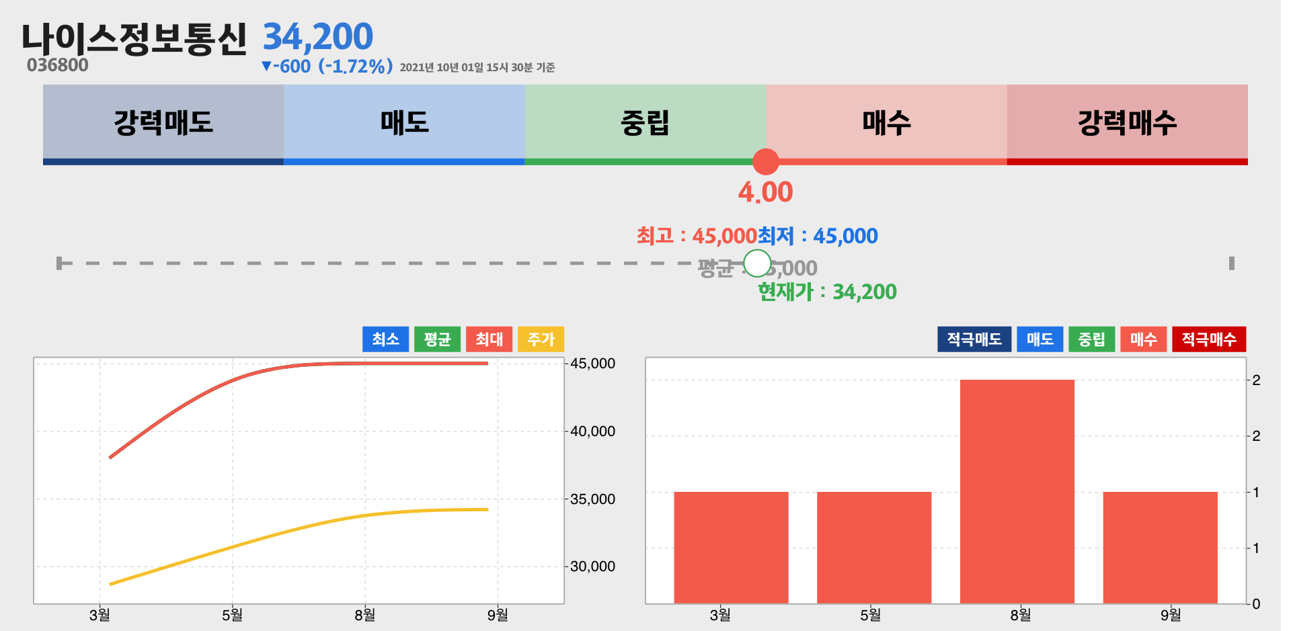Click the consensus score 4.00
Image resolution: width=1291 pixels, height=631 pixels.
[x=765, y=192]
